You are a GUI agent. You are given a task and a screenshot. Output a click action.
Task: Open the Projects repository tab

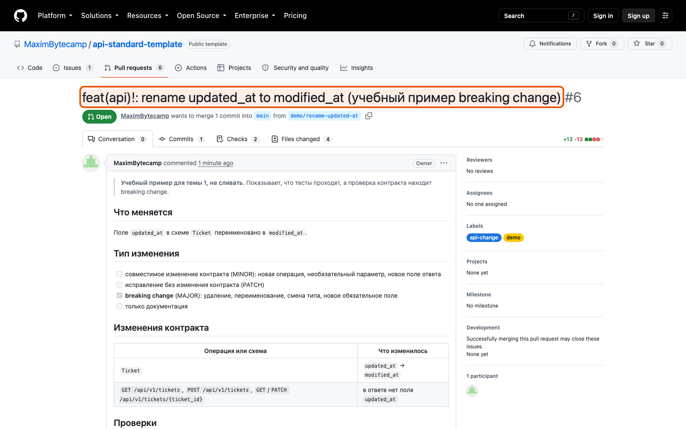pyautogui.click(x=234, y=68)
